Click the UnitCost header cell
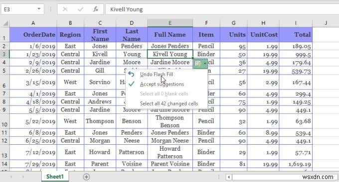 [x=263, y=34]
